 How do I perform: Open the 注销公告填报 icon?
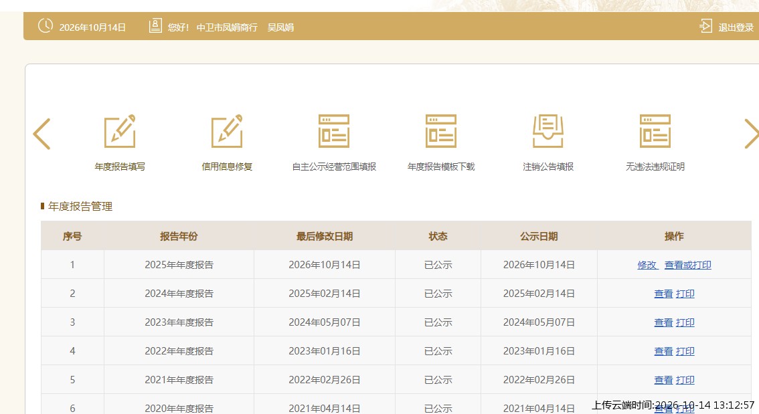tap(548, 131)
